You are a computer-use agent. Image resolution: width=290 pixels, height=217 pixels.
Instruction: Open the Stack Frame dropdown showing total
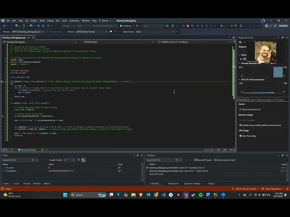[x=155, y=32]
